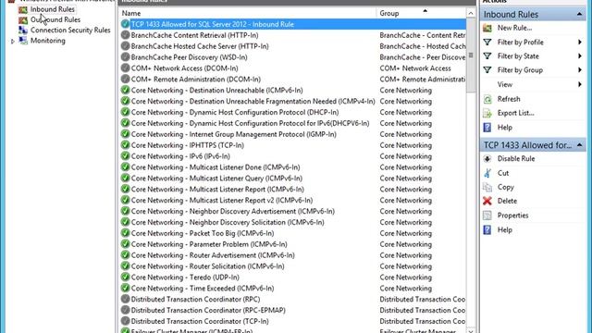Click status icon of TCP 1433 rule
The width and height of the screenshot is (592, 333).
pos(126,24)
